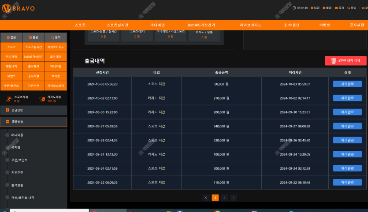This screenshot has height=212, width=368.
Task: Collapse the 출금신청 section
Action: (x=7, y=122)
